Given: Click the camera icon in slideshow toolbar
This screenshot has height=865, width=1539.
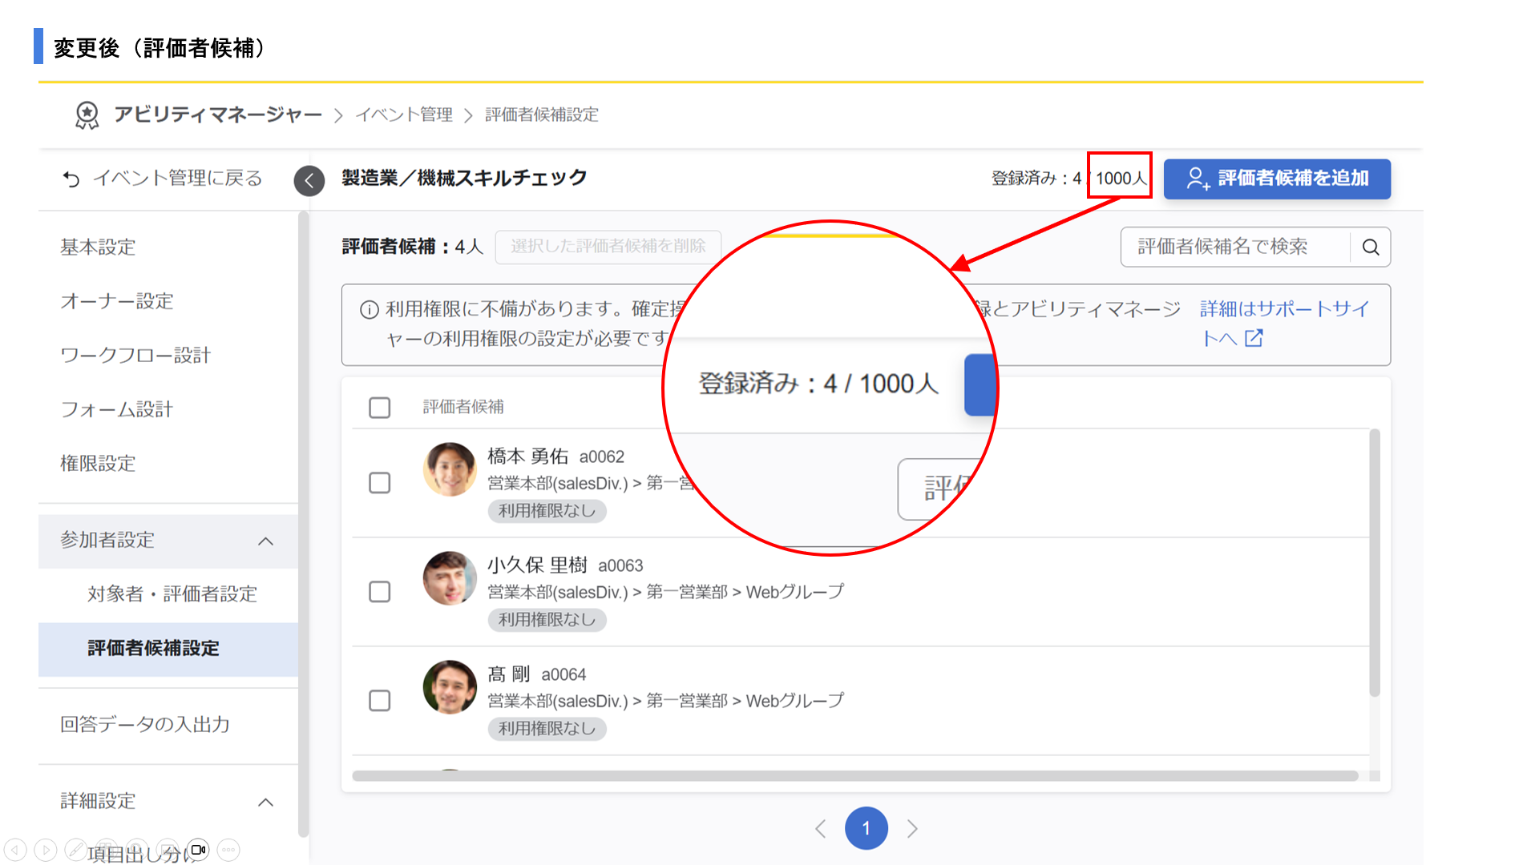Looking at the screenshot, I should pyautogui.click(x=198, y=850).
